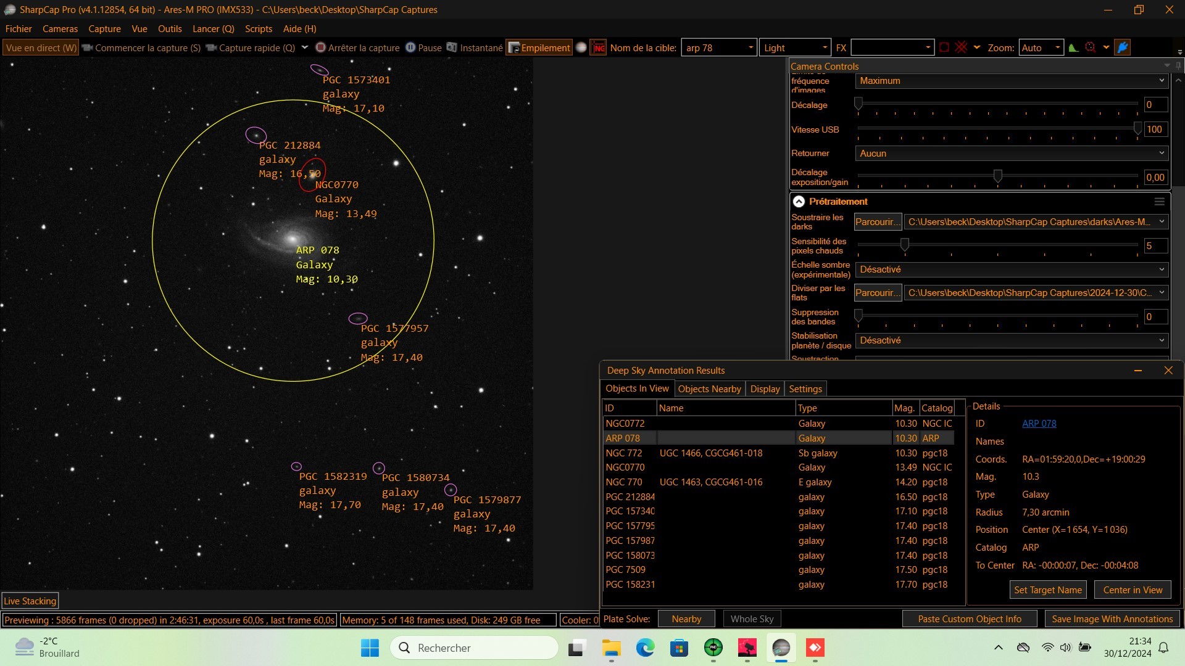1185x666 pixels.
Task: Select the PGC 212884 row
Action: (779, 497)
